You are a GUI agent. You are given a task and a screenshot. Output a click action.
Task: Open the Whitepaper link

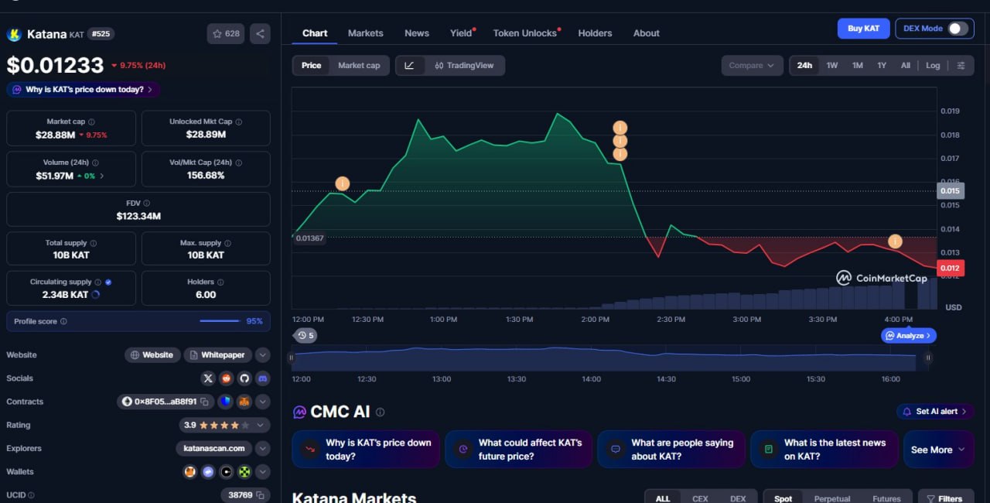pos(217,355)
